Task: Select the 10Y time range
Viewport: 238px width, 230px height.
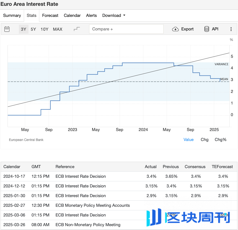Action: [x=45, y=29]
